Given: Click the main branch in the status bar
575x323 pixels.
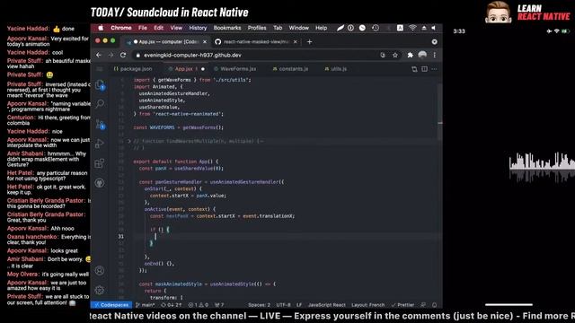Looking at the screenshot, I should 146,305.
